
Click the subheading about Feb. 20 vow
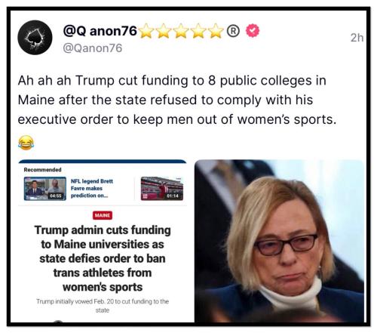click(x=103, y=306)
